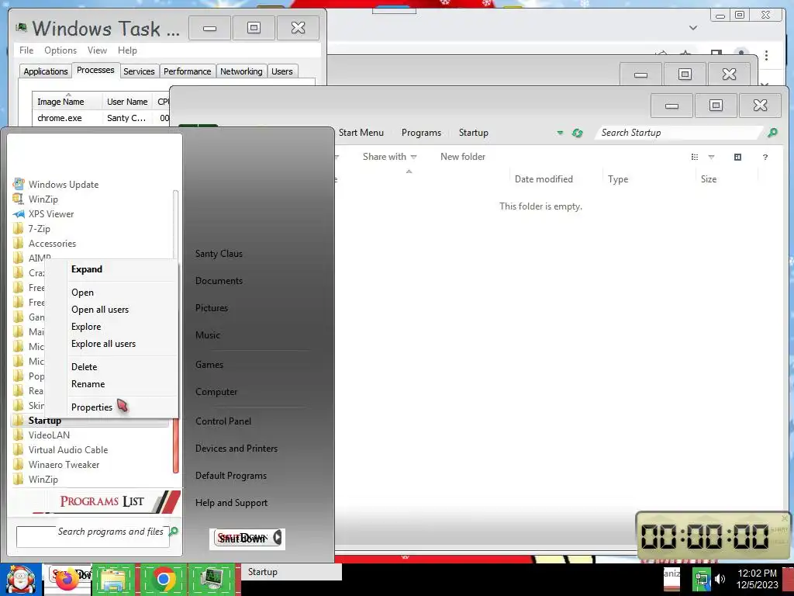Select Open all users option
Image resolution: width=794 pixels, height=596 pixels.
[100, 310]
